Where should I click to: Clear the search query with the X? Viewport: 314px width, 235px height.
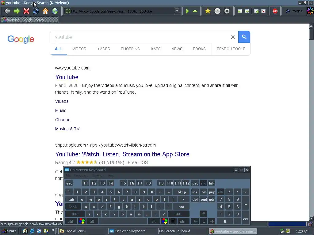point(233,37)
